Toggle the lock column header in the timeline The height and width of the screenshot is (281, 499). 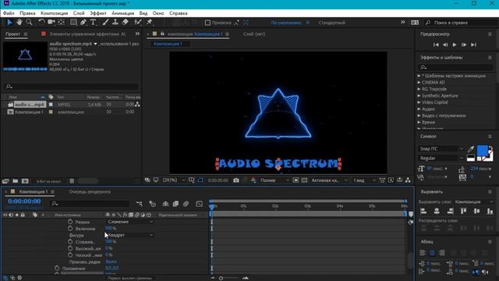pos(23,215)
